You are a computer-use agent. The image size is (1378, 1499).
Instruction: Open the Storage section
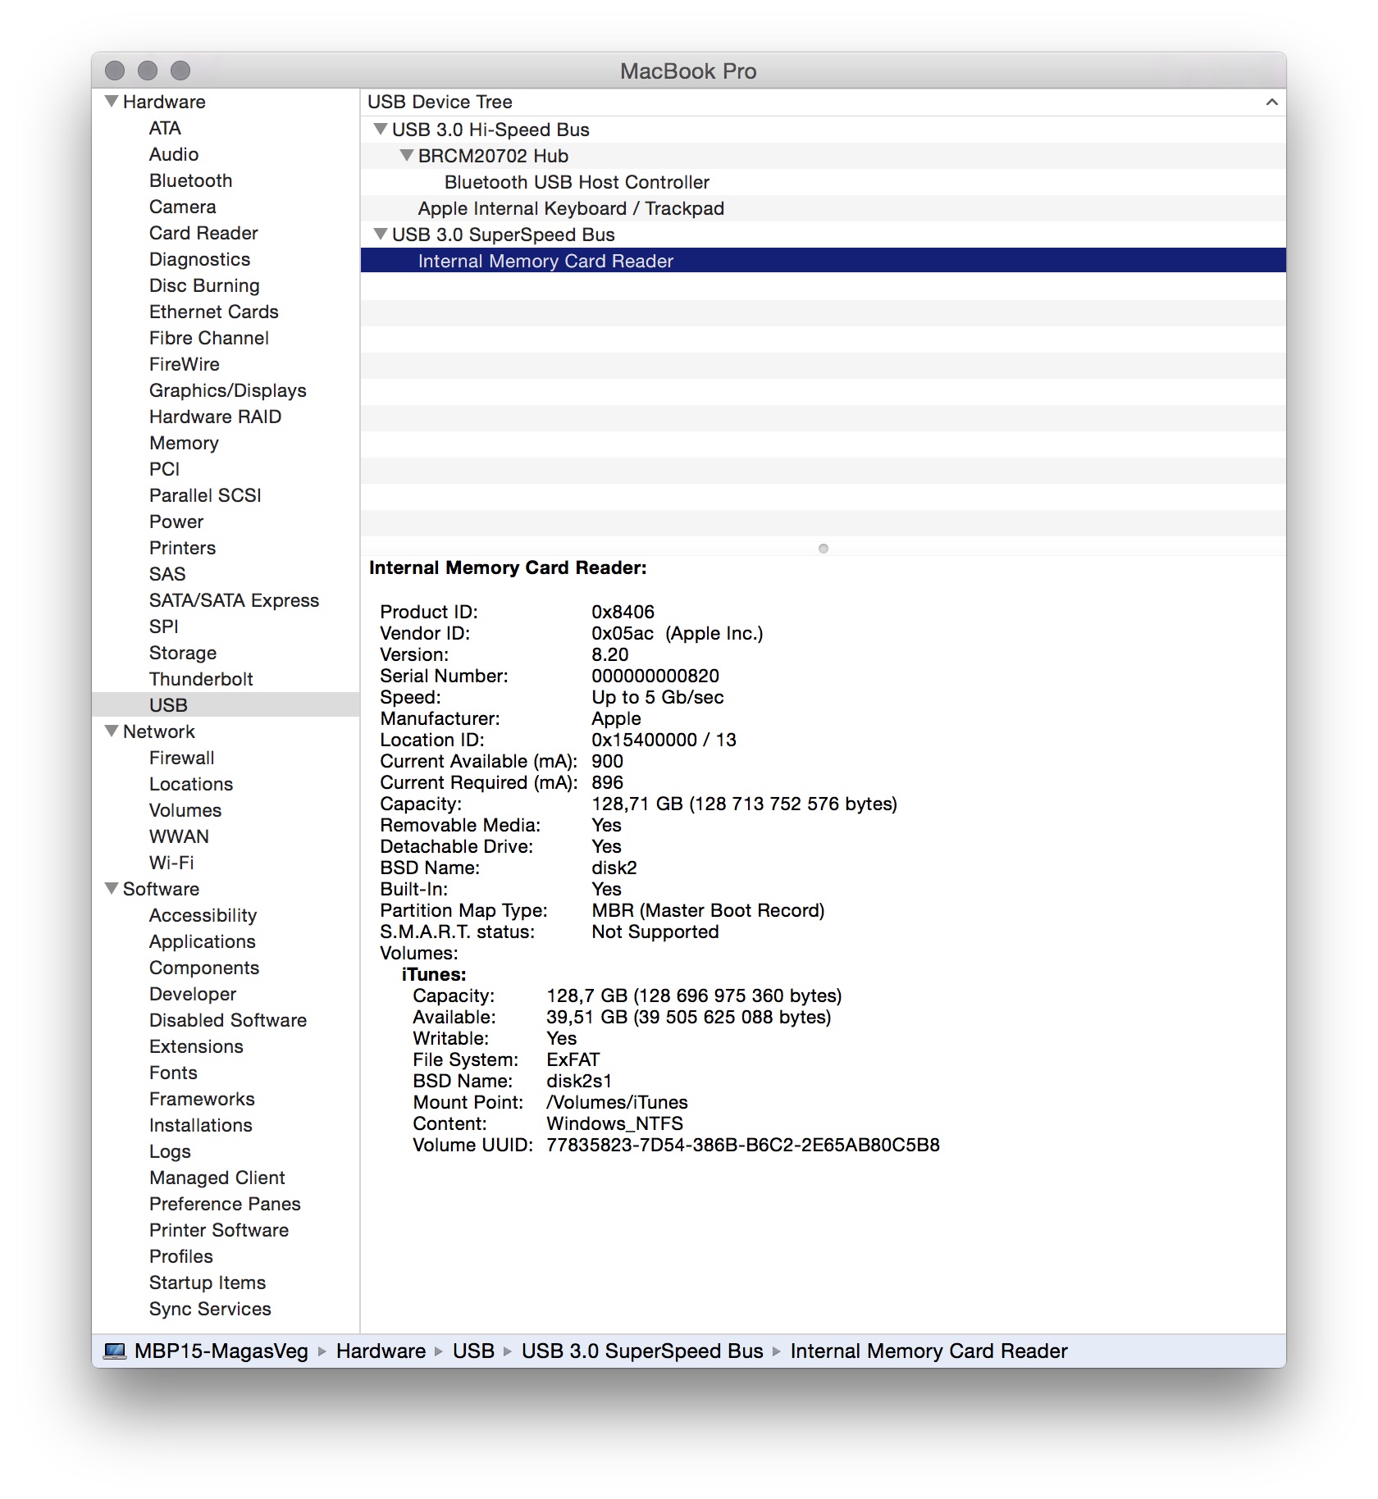(183, 653)
